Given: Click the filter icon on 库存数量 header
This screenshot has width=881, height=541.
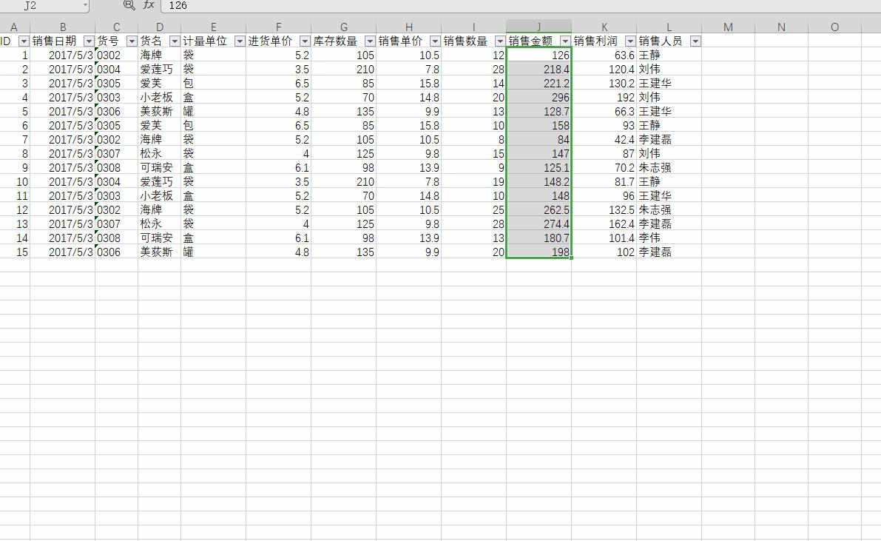Looking at the screenshot, I should (x=368, y=41).
